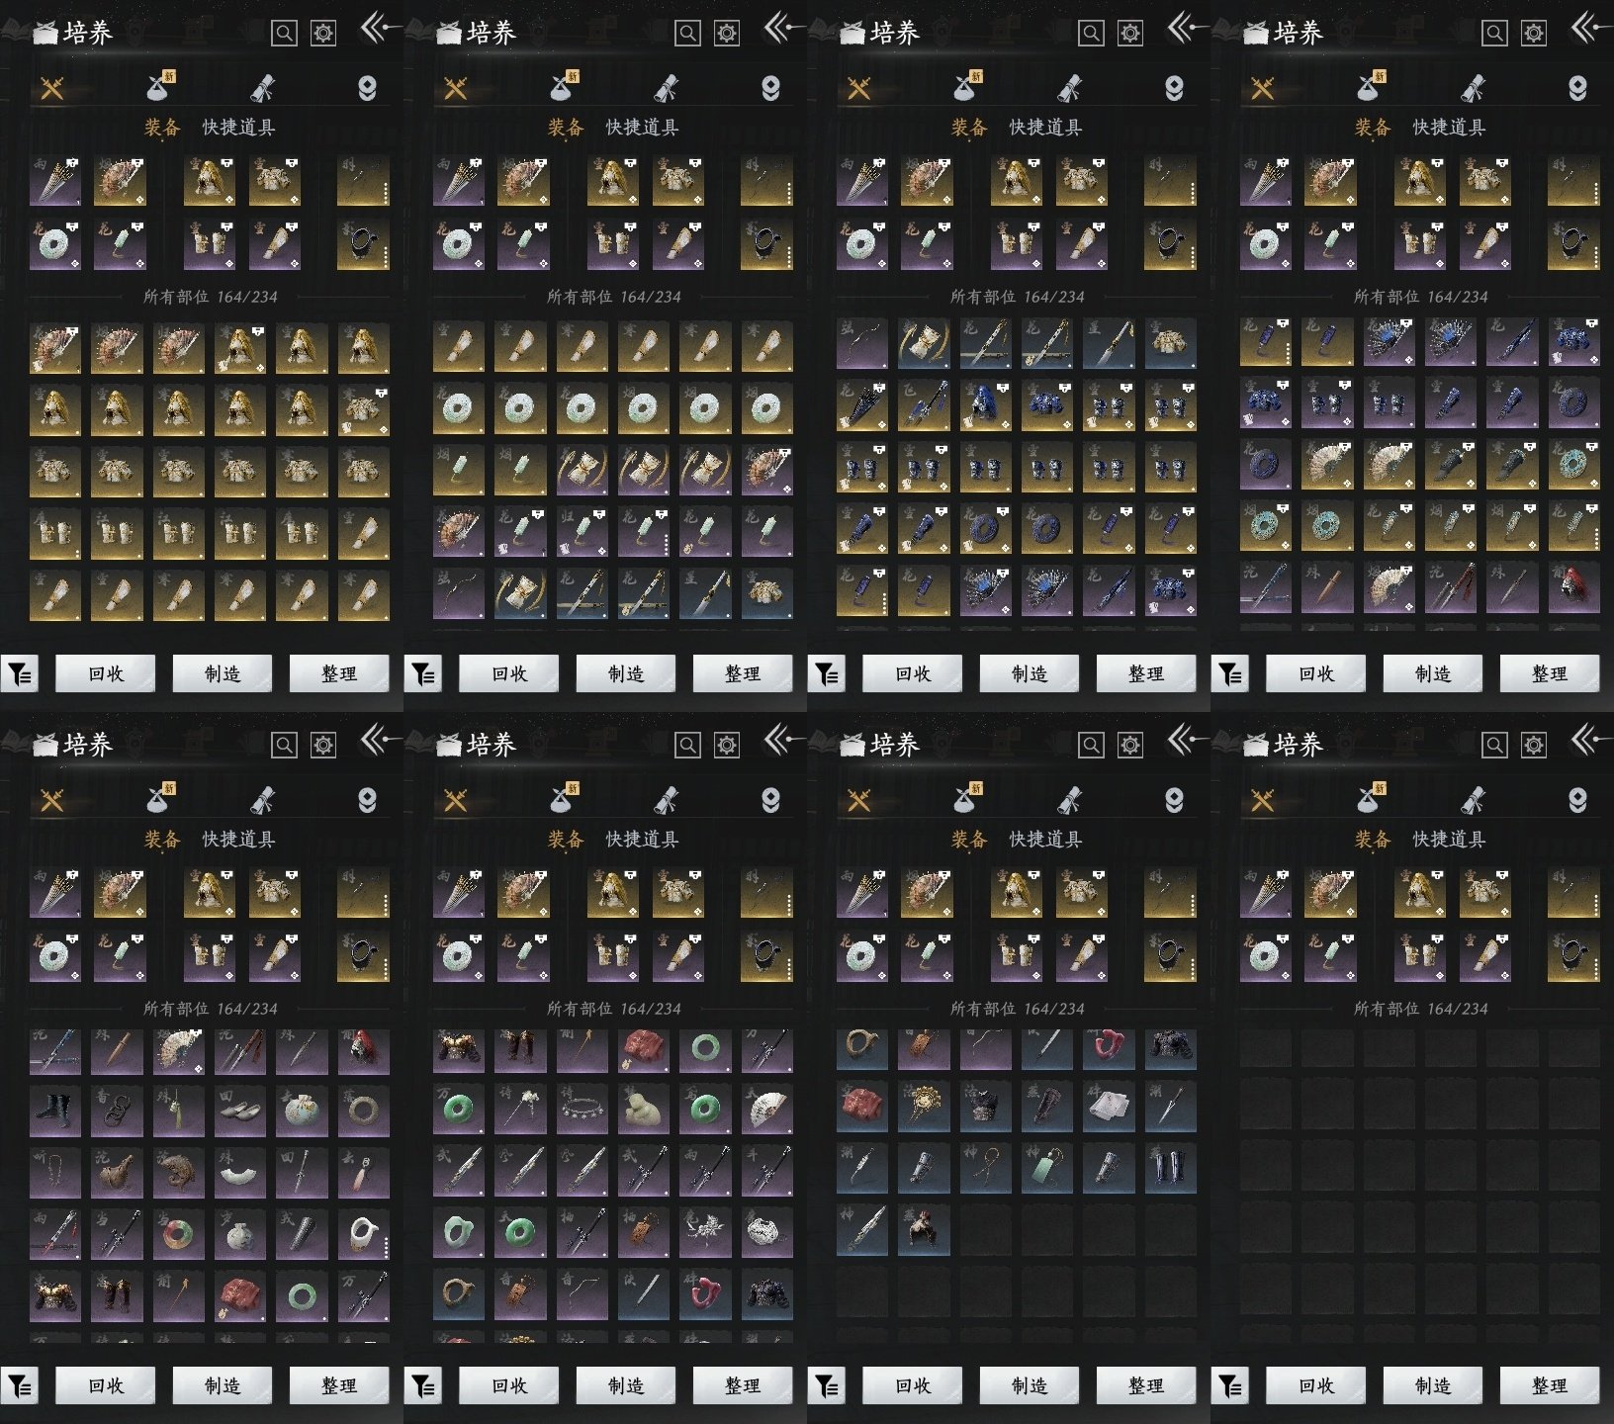Switch to 装备 tab in top-left panel

click(x=162, y=128)
